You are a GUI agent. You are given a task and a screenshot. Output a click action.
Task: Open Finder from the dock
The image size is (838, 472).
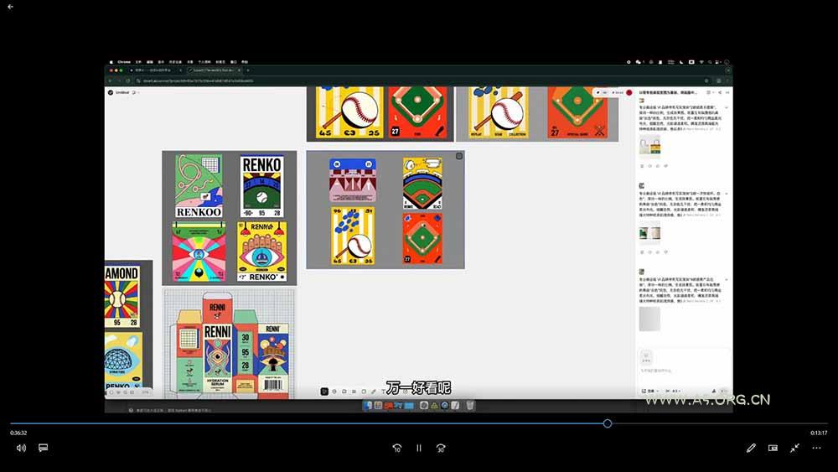(367, 406)
